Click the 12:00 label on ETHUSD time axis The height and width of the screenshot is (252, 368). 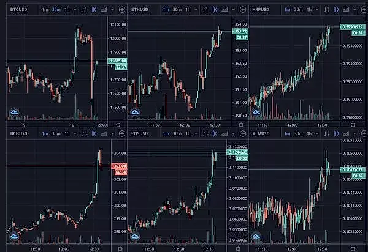coord(185,125)
